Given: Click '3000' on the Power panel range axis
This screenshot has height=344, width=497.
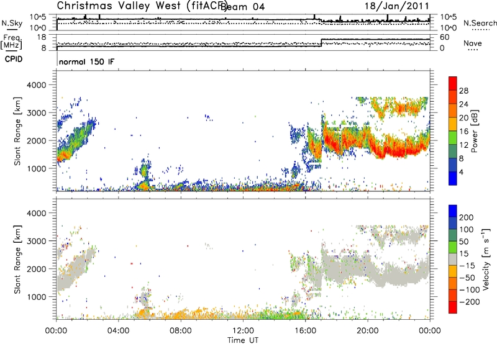Looking at the screenshot, I should click(36, 113).
